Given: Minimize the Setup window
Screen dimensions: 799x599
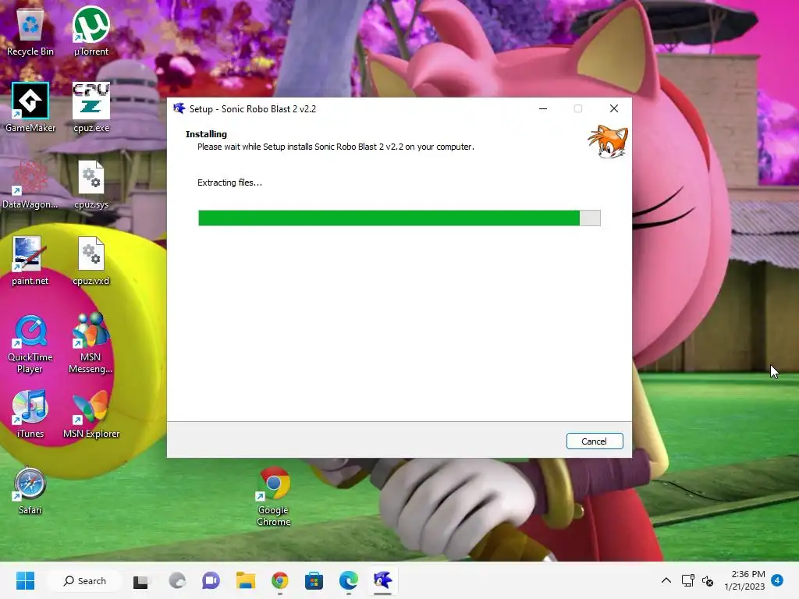Looking at the screenshot, I should point(543,108).
